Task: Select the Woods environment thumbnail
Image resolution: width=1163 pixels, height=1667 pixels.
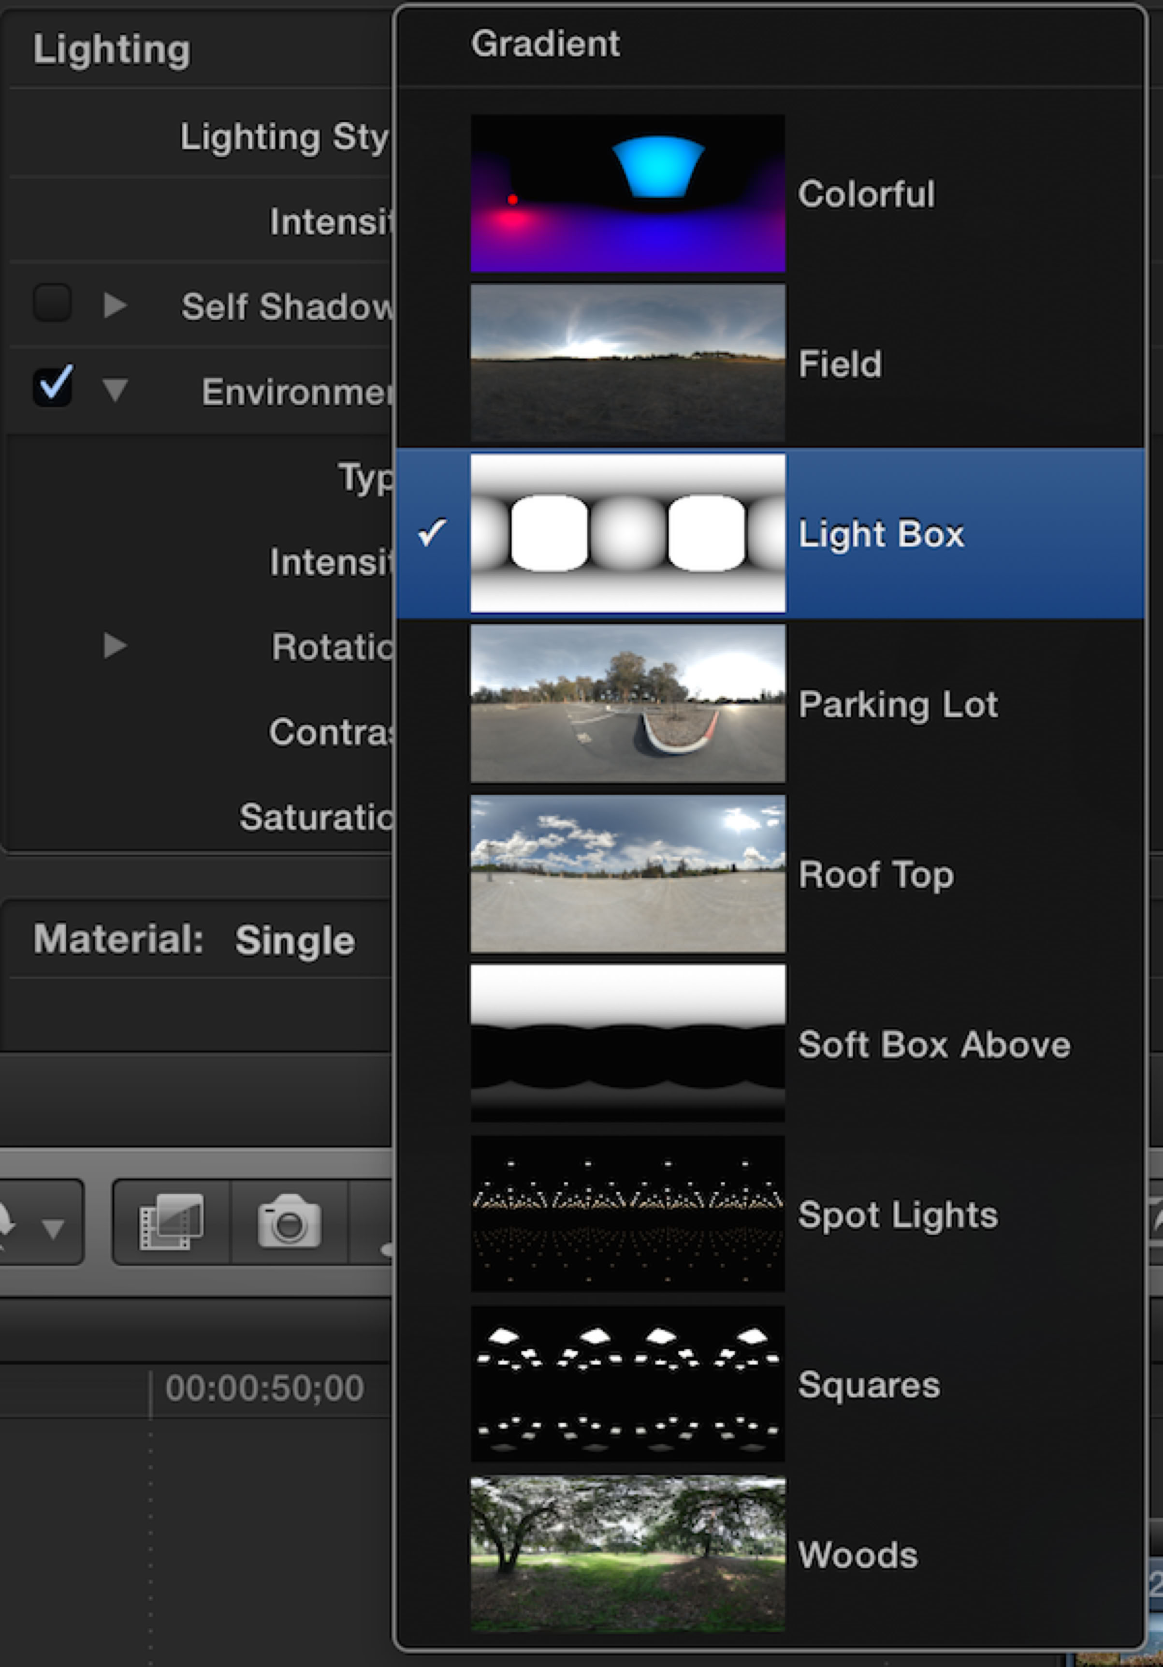Action: point(627,1554)
